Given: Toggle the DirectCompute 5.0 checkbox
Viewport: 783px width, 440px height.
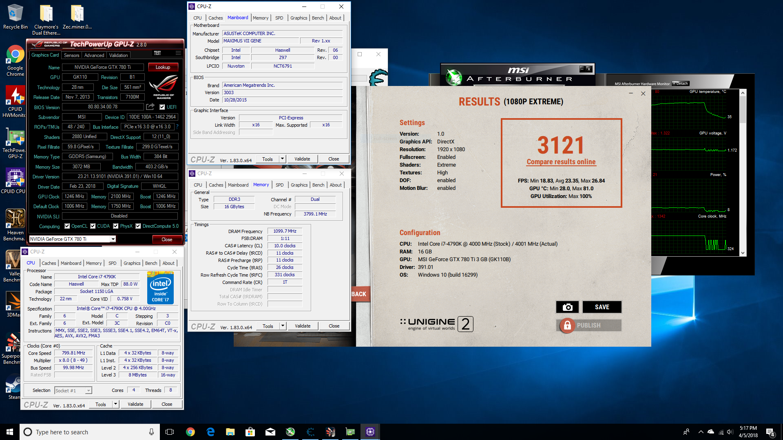Looking at the screenshot, I should [x=138, y=226].
